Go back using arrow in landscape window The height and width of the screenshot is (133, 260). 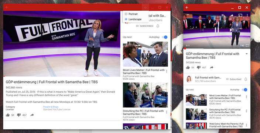(7, 7)
